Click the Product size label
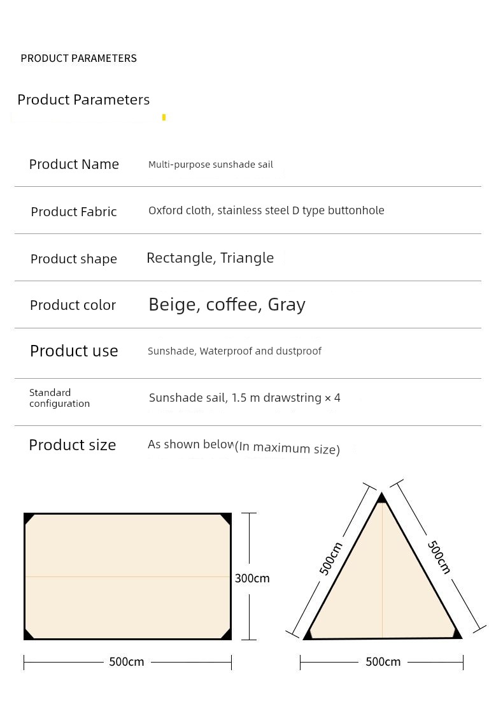The height and width of the screenshot is (704, 503). click(73, 445)
